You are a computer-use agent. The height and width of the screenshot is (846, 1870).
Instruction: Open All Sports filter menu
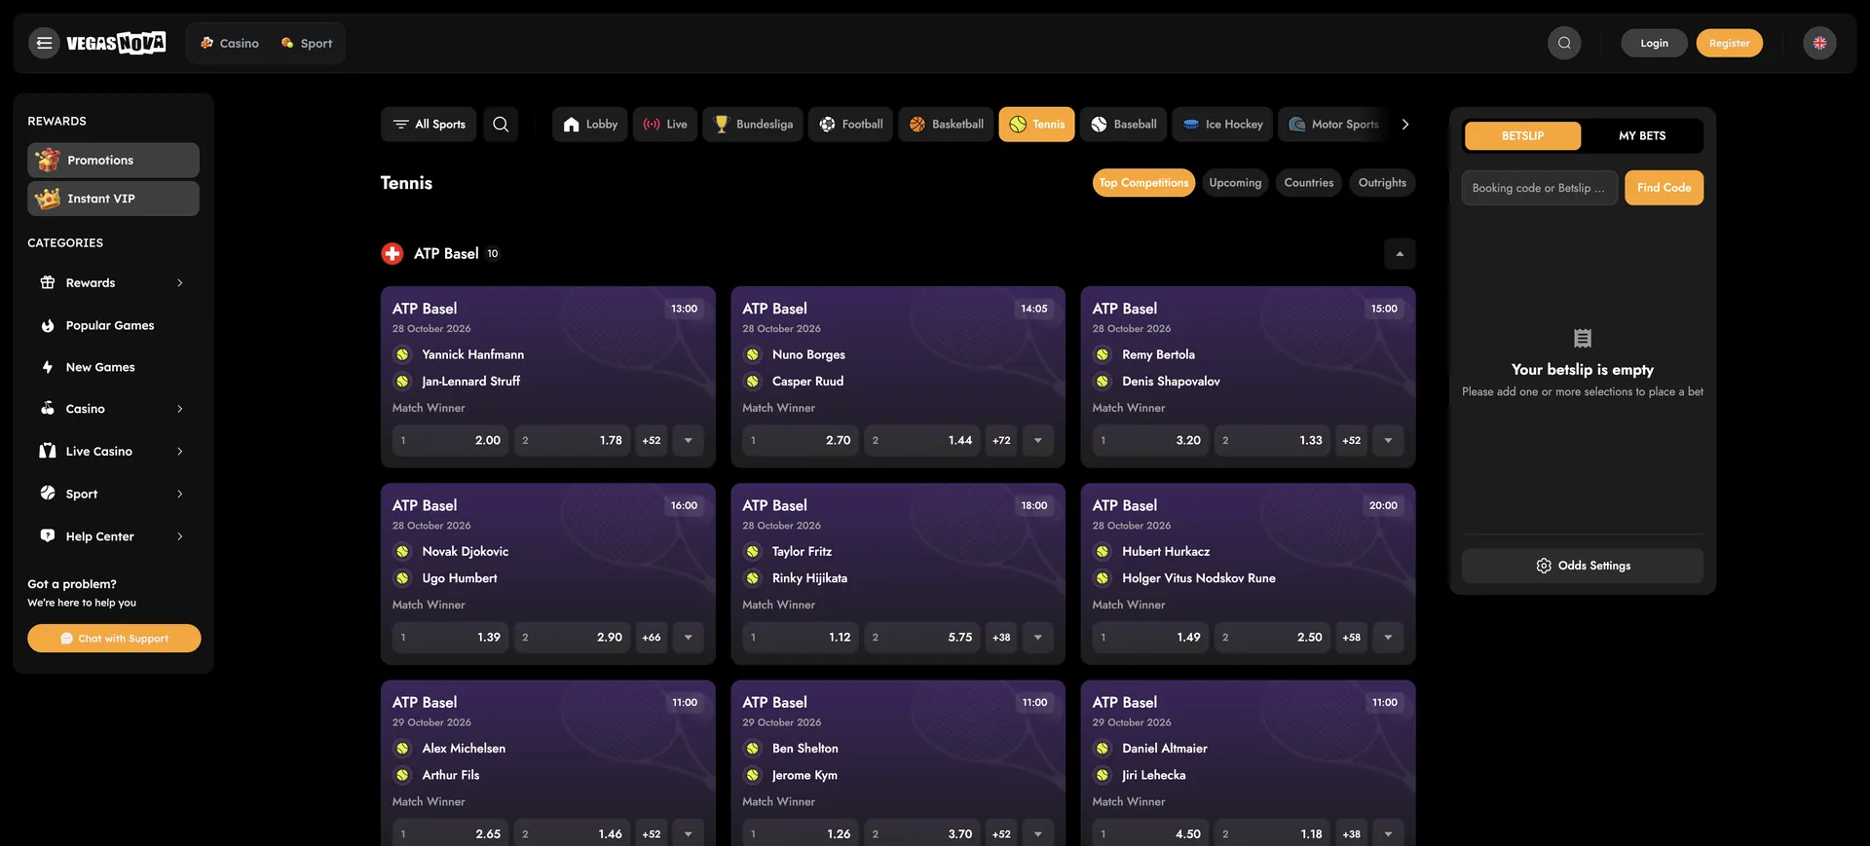429,125
